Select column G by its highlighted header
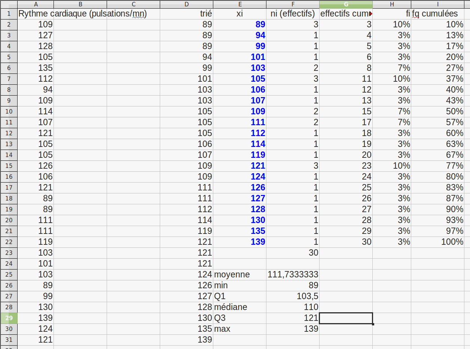 346,4
